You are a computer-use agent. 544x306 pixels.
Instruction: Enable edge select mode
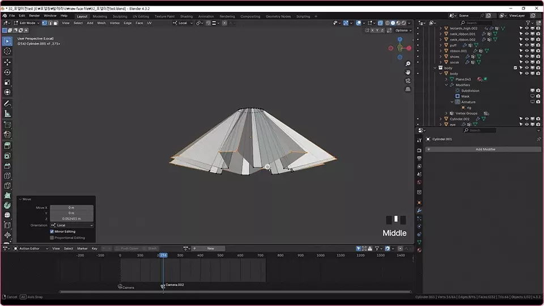50,23
